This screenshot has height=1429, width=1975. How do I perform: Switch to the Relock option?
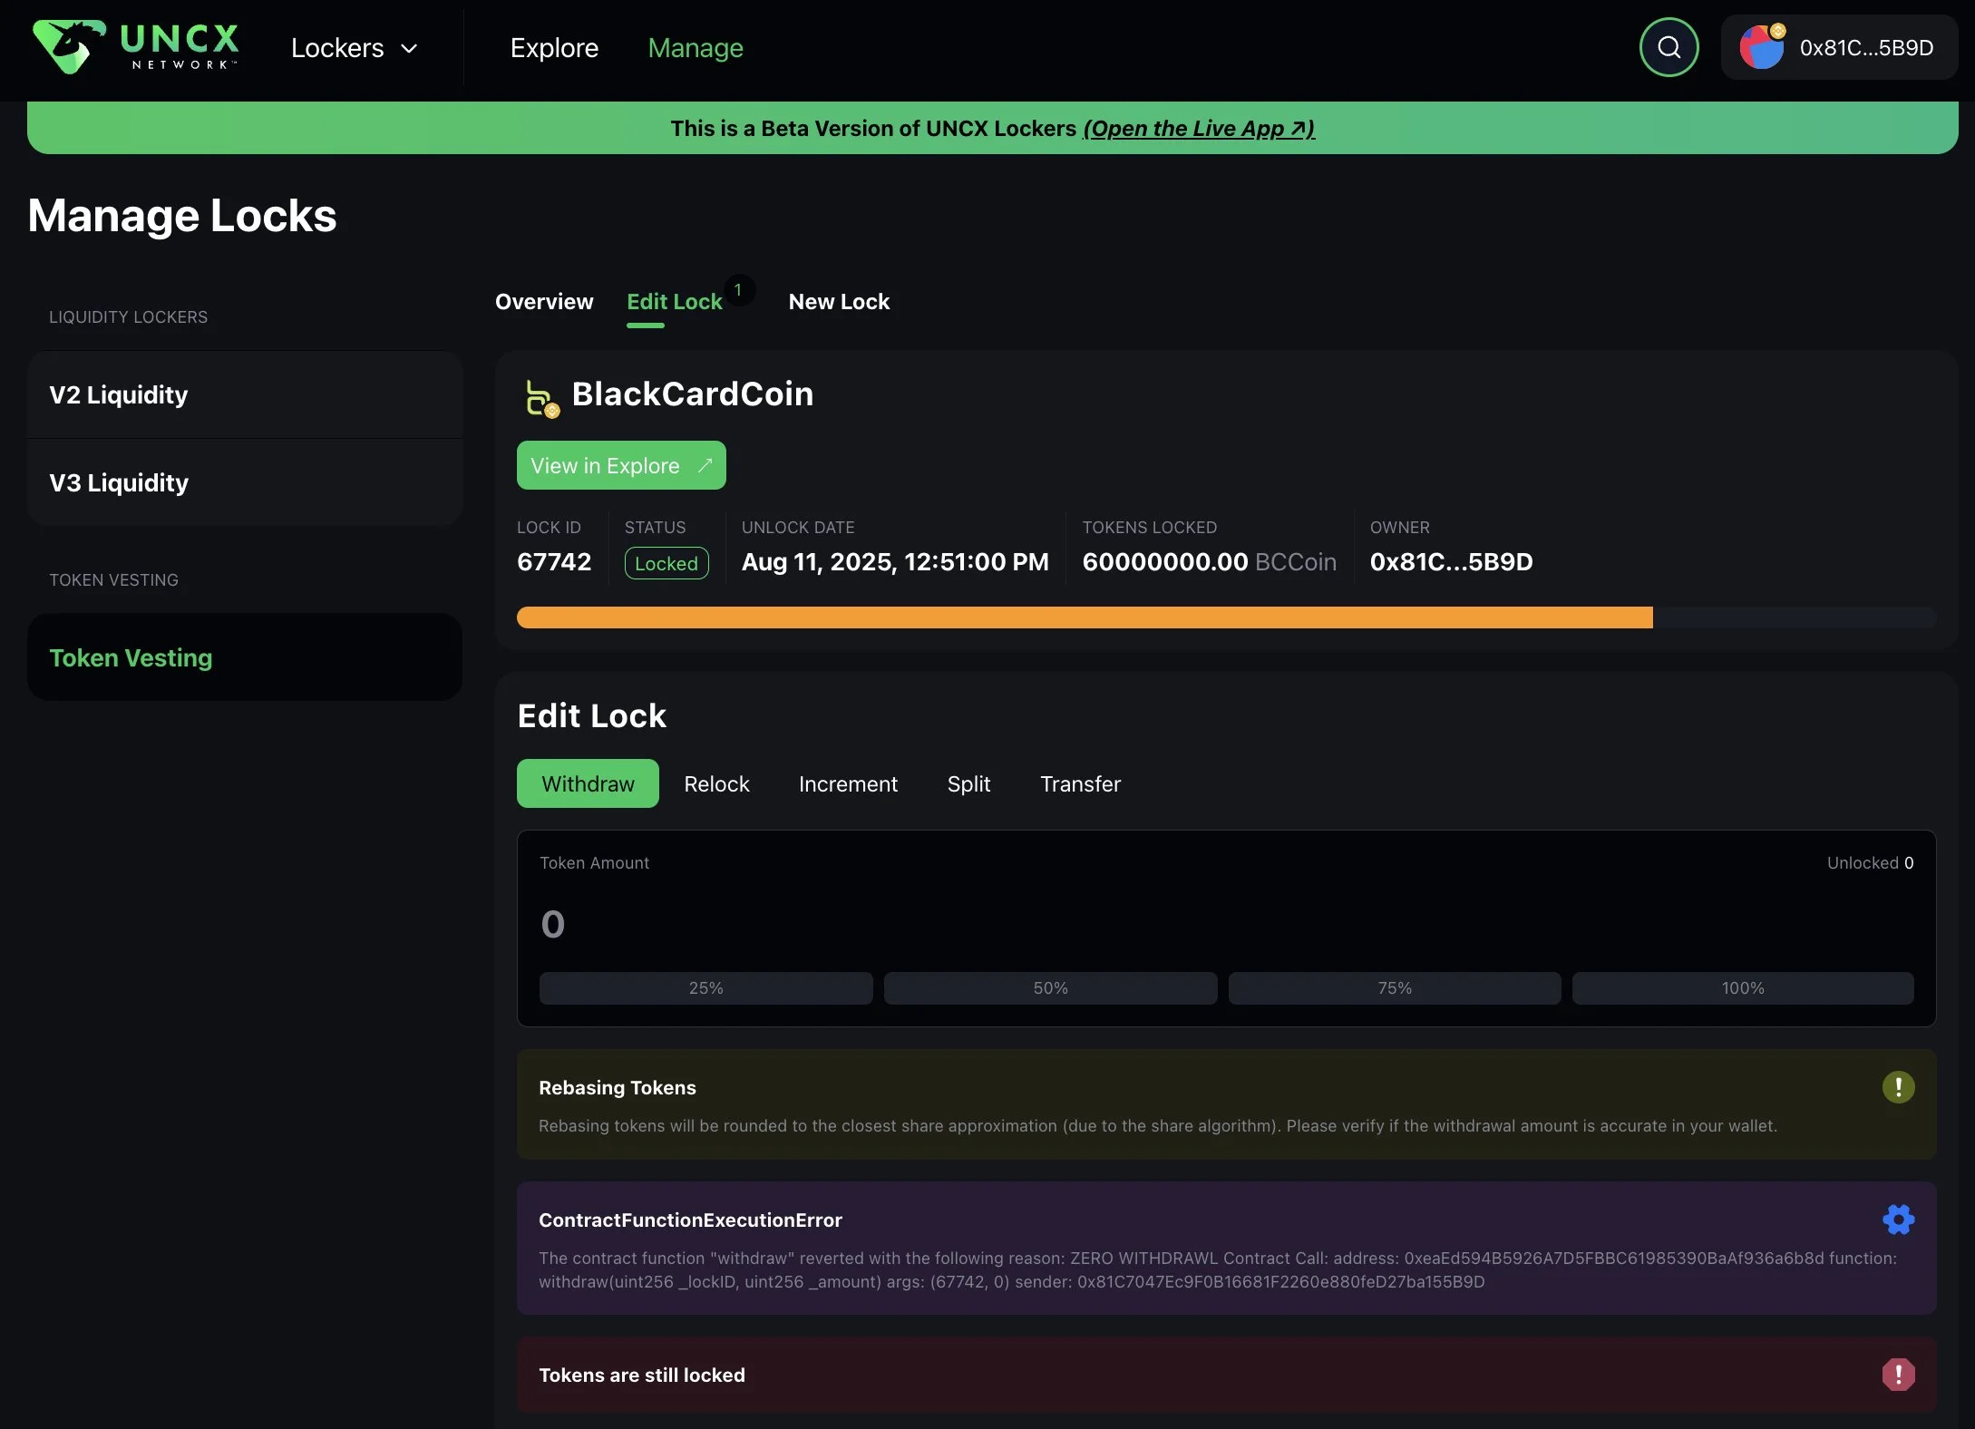point(716,783)
